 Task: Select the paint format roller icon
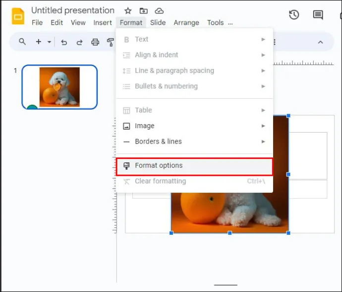coord(111,42)
